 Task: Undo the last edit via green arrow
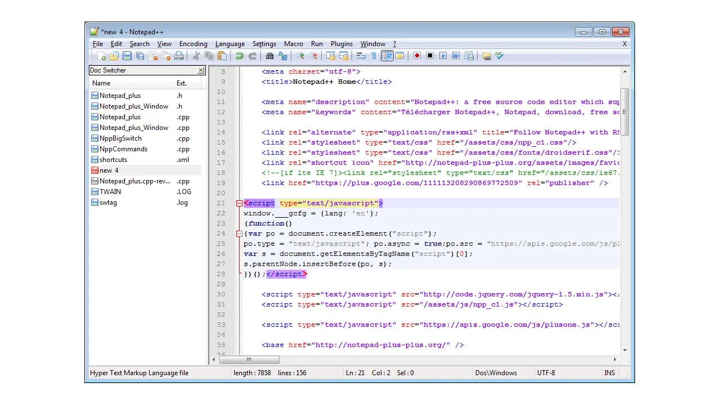point(240,56)
